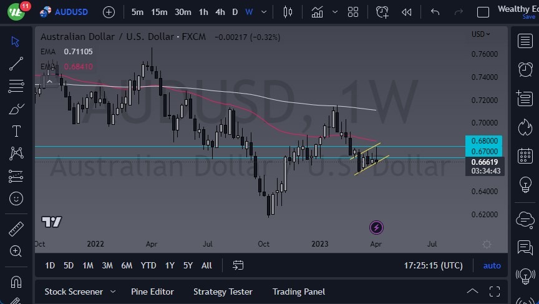Toggle the magnet snap mode
The image size is (539, 304).
[x=16, y=282]
